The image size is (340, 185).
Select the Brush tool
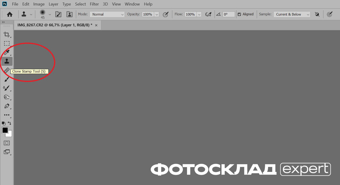click(7, 79)
